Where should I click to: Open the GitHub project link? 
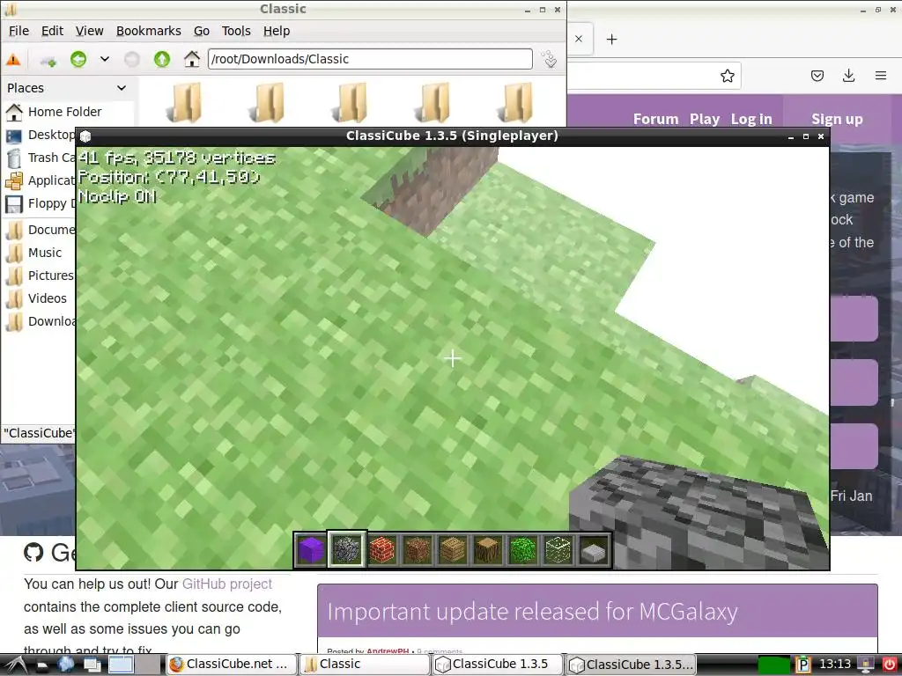(x=226, y=584)
